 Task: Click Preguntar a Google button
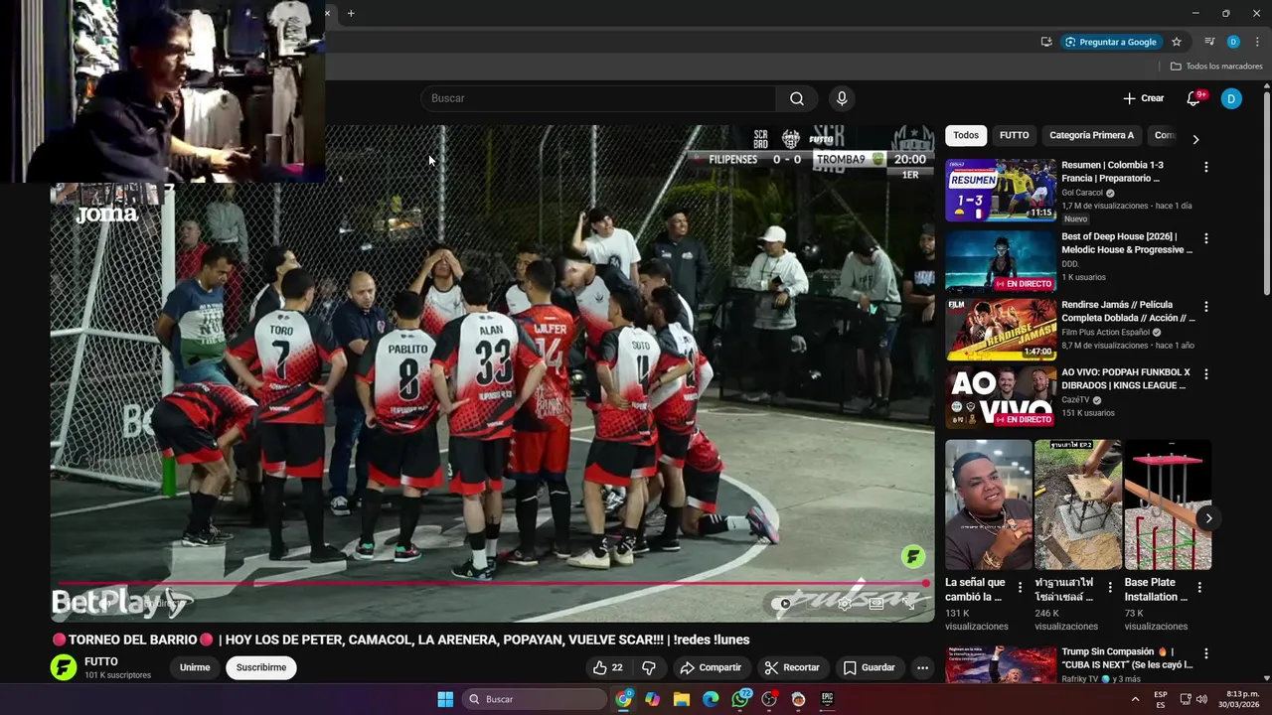coord(1110,42)
